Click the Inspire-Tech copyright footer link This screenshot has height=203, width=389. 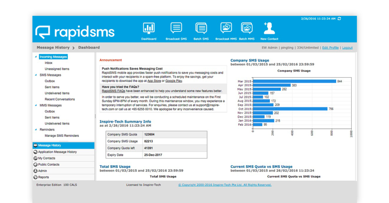tap(225, 185)
